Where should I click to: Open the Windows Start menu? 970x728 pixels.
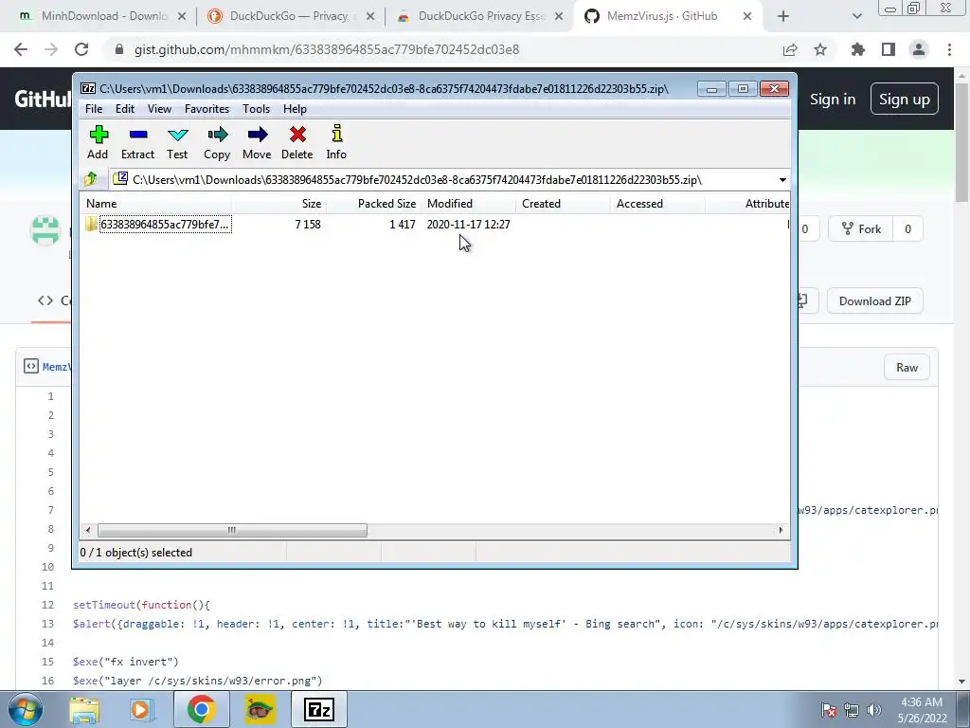click(26, 709)
